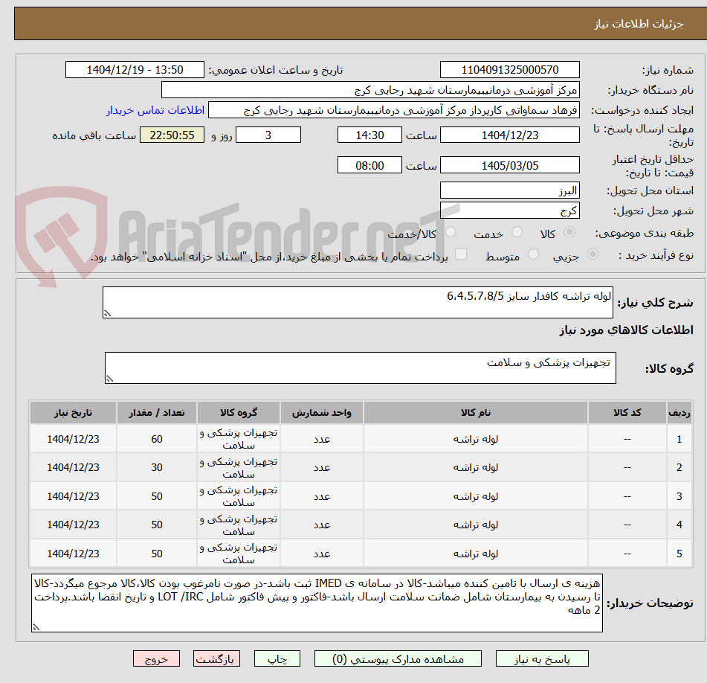Image resolution: width=707 pixels, height=683 pixels.
Task: Click the گروه کالا table column header
Action: point(239,413)
